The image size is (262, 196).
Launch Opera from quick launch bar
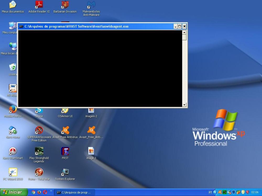[45, 192]
